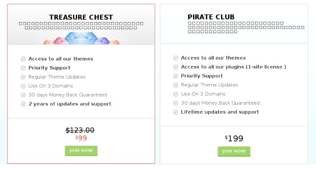The image size is (316, 169).
Task: Click 'Priority Support' text in Pirate Club
Action: pyautogui.click(x=201, y=76)
